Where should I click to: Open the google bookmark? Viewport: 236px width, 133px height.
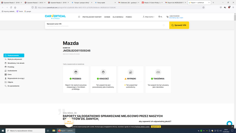(x=28, y=11)
